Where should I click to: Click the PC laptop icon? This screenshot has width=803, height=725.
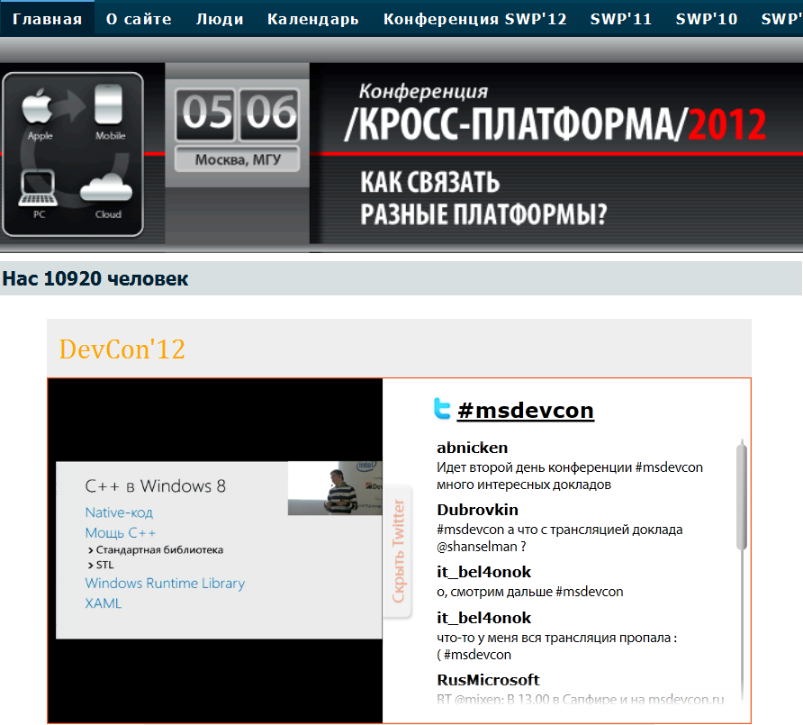tap(38, 187)
